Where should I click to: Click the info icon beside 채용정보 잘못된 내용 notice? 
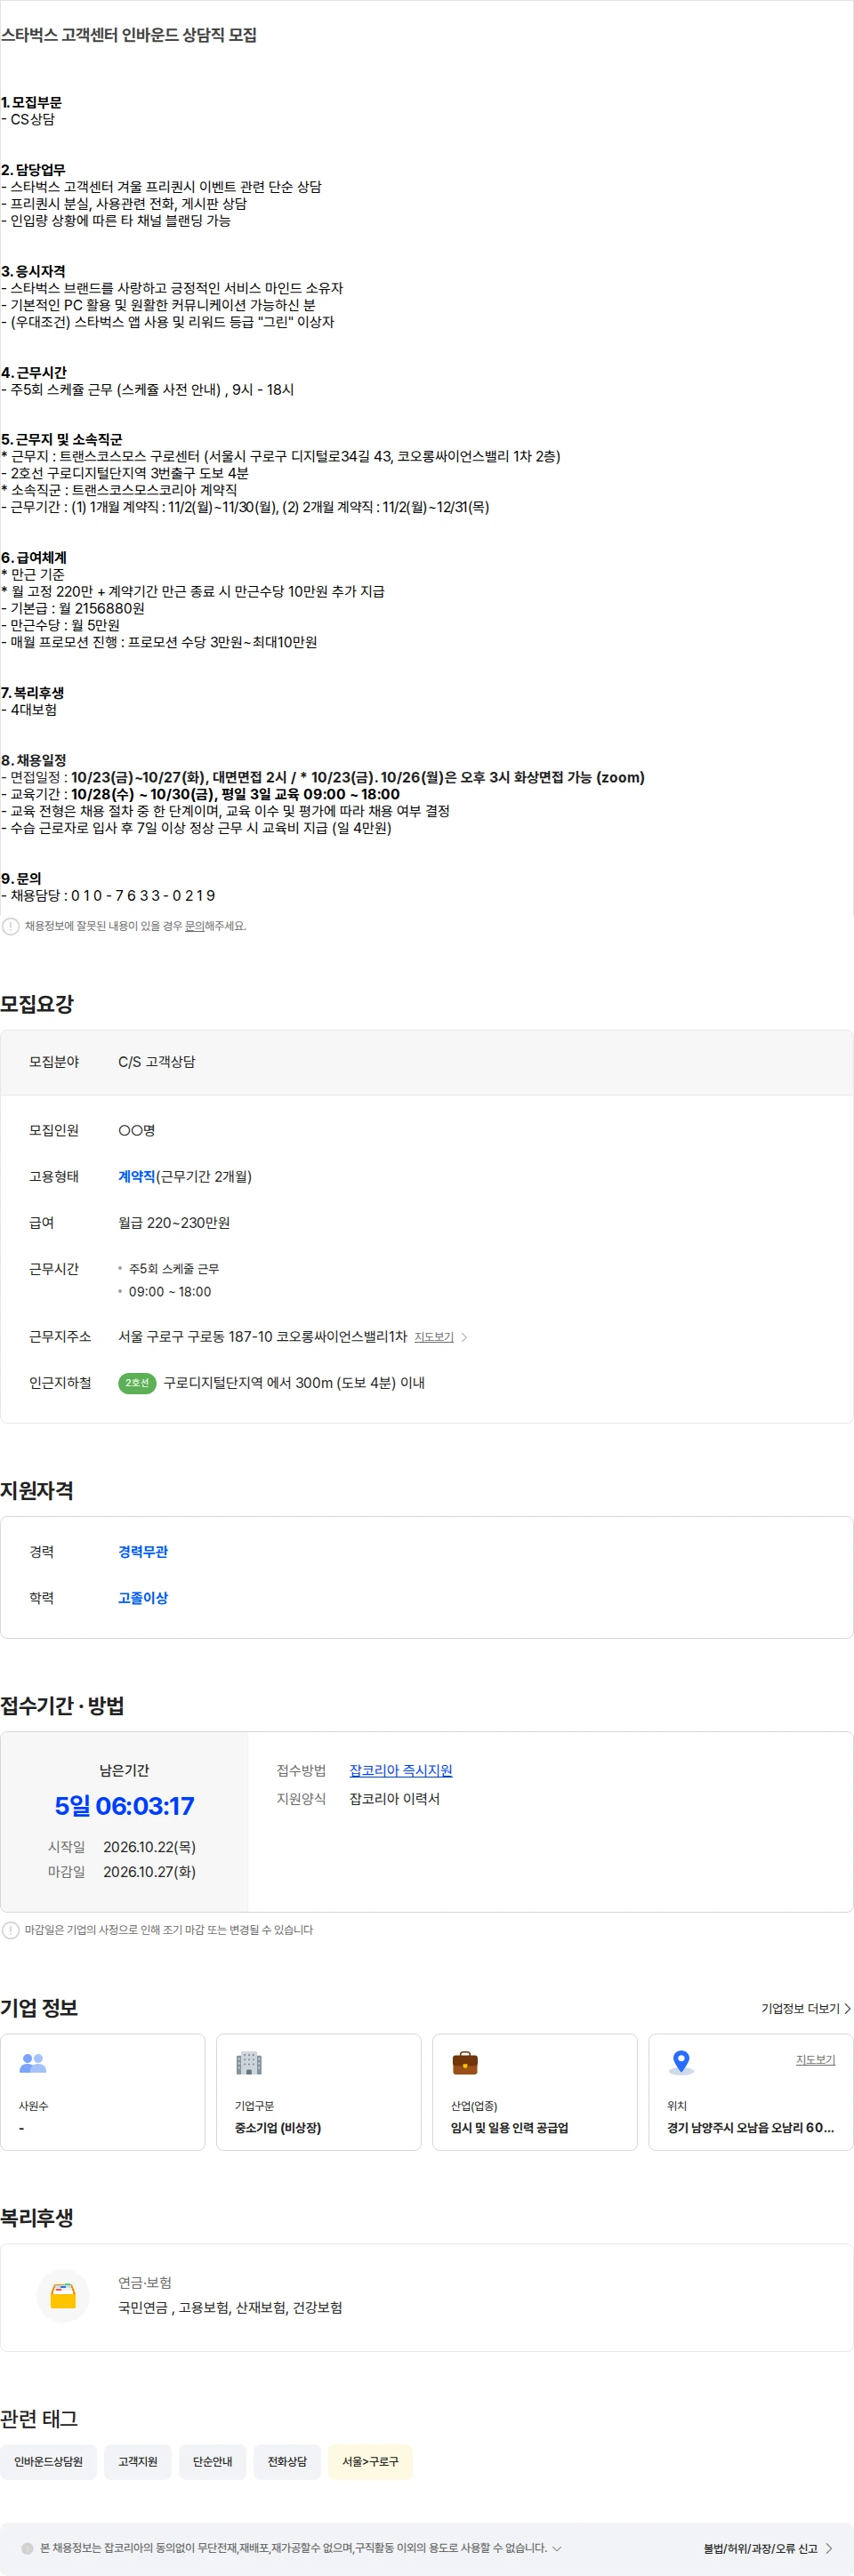click(x=10, y=926)
